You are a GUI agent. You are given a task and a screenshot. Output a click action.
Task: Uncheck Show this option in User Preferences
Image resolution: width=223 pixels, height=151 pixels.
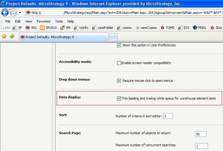click(119, 45)
